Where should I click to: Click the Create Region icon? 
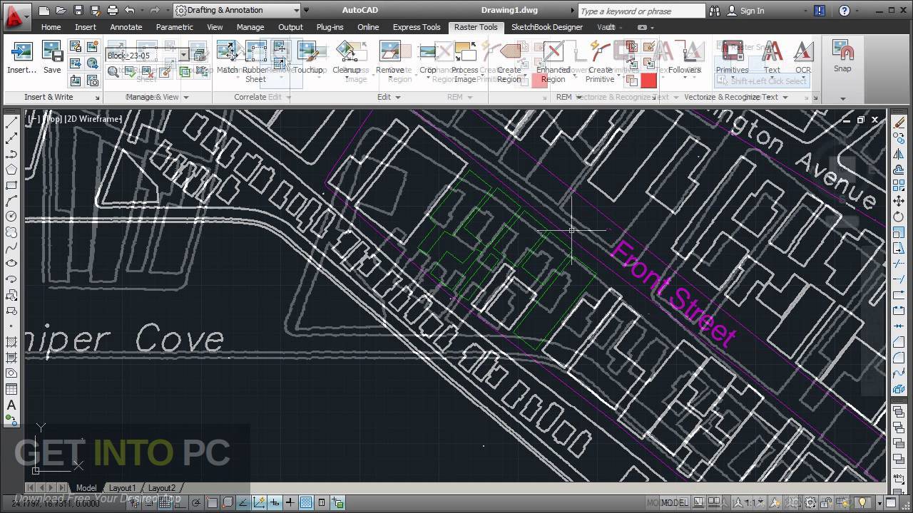(509, 51)
